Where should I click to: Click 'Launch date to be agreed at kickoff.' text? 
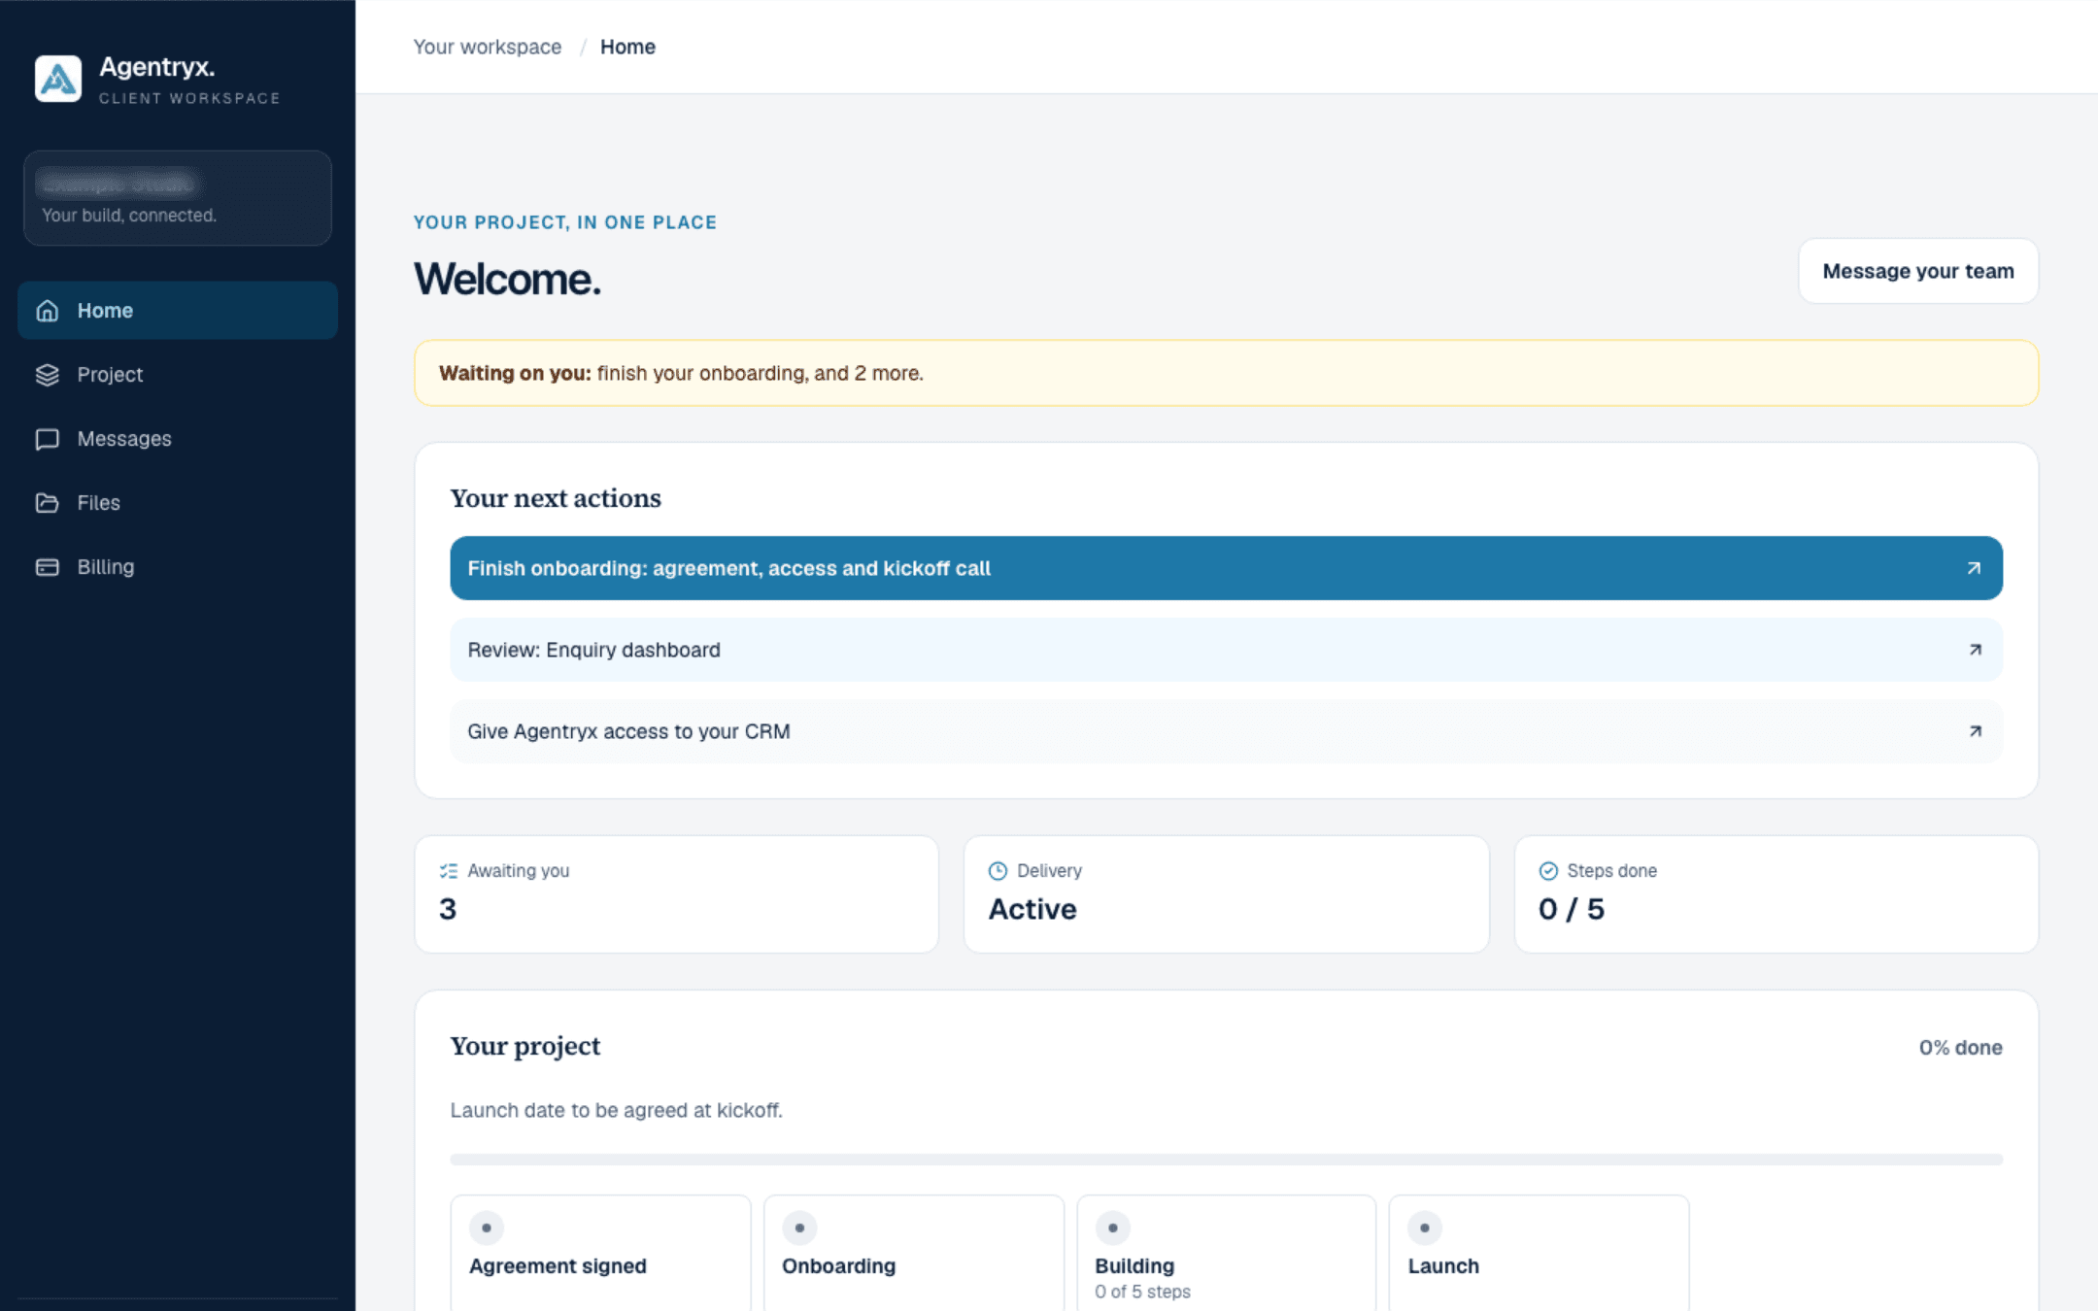coord(616,1110)
